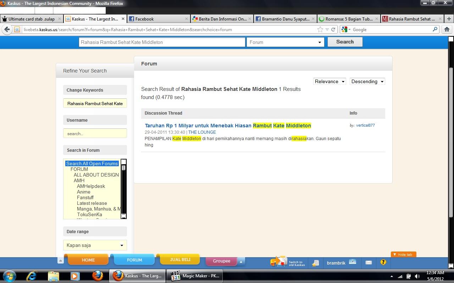Select Search All Open Forums in list
This screenshot has width=454, height=283.
pyautogui.click(x=92, y=163)
